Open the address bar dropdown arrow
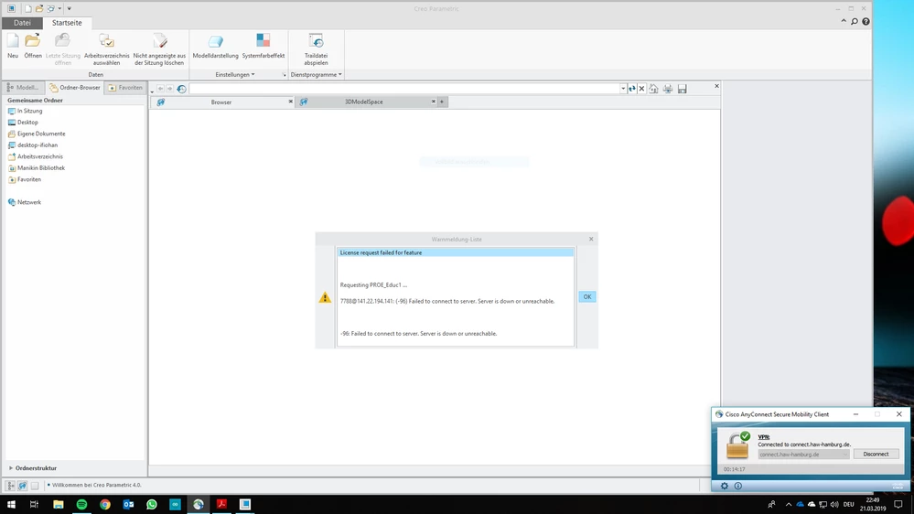This screenshot has width=914, height=514. (622, 89)
